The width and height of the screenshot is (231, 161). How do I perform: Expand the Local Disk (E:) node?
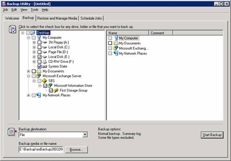point(34,57)
